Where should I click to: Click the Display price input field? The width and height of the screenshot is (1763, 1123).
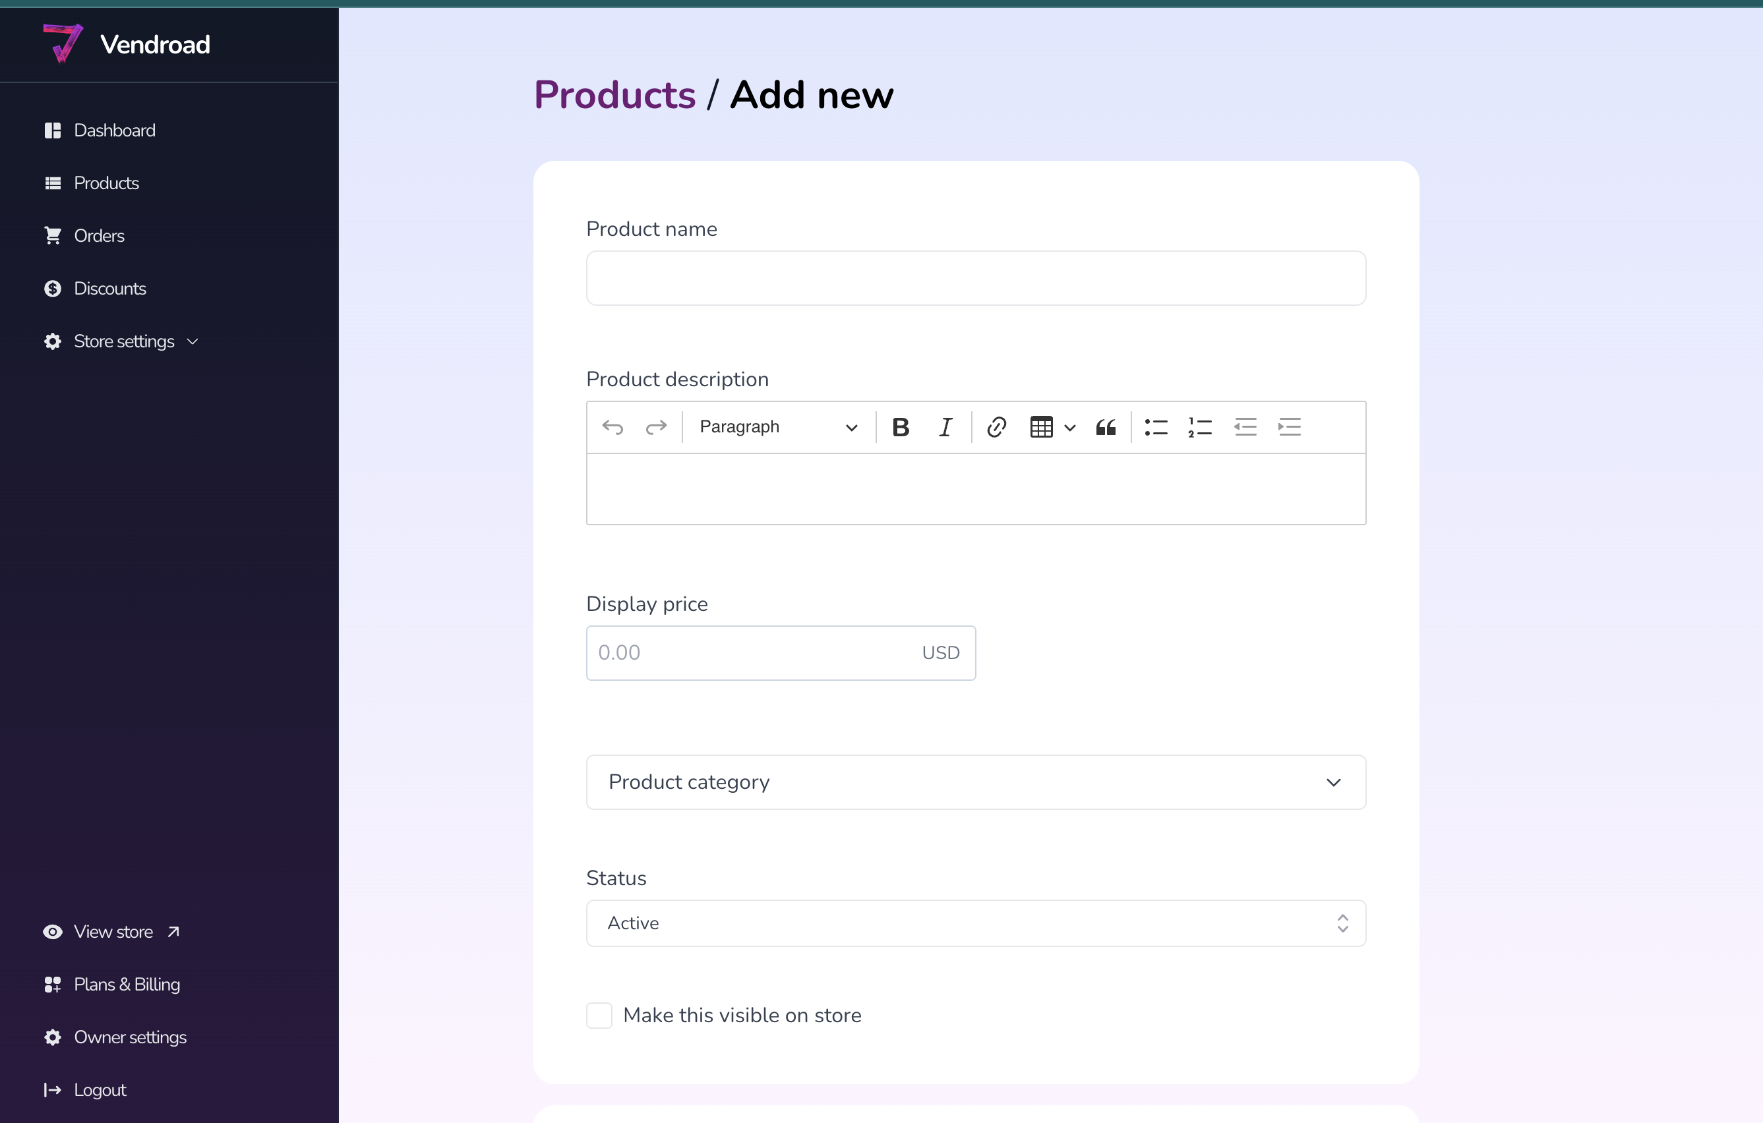point(747,652)
